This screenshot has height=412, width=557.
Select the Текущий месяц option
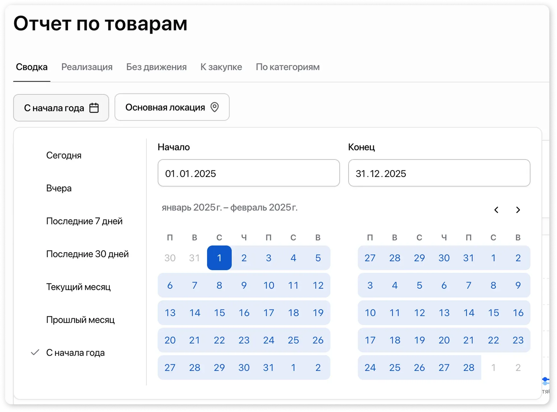(x=79, y=287)
